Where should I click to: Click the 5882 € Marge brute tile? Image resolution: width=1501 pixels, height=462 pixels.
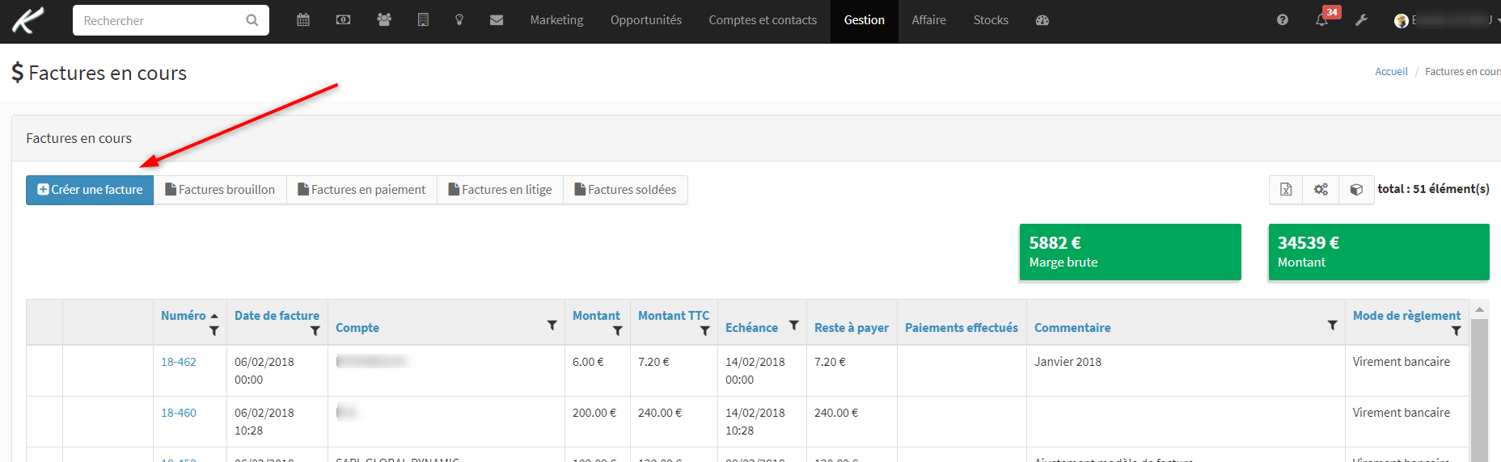pyautogui.click(x=1130, y=252)
